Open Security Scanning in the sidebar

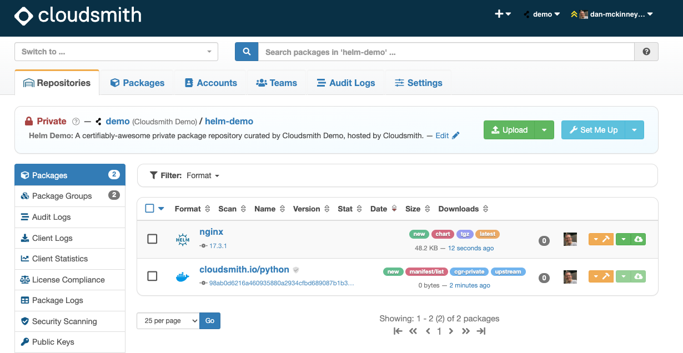tap(70, 321)
